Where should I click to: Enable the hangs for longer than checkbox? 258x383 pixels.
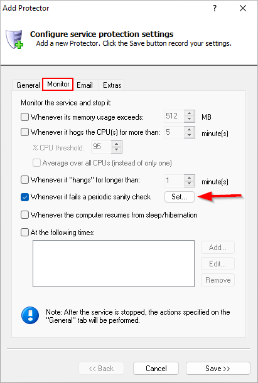[24, 180]
